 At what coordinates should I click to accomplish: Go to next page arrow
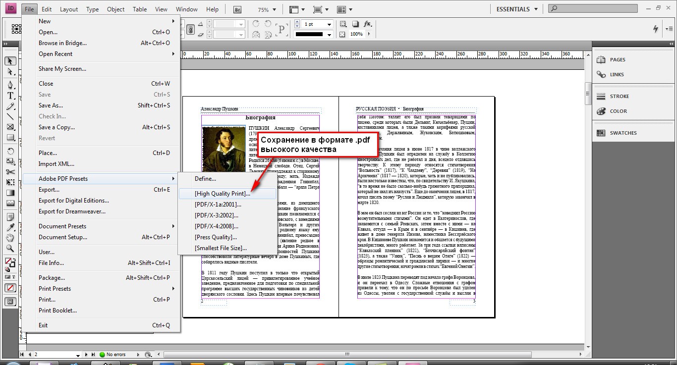(87, 355)
